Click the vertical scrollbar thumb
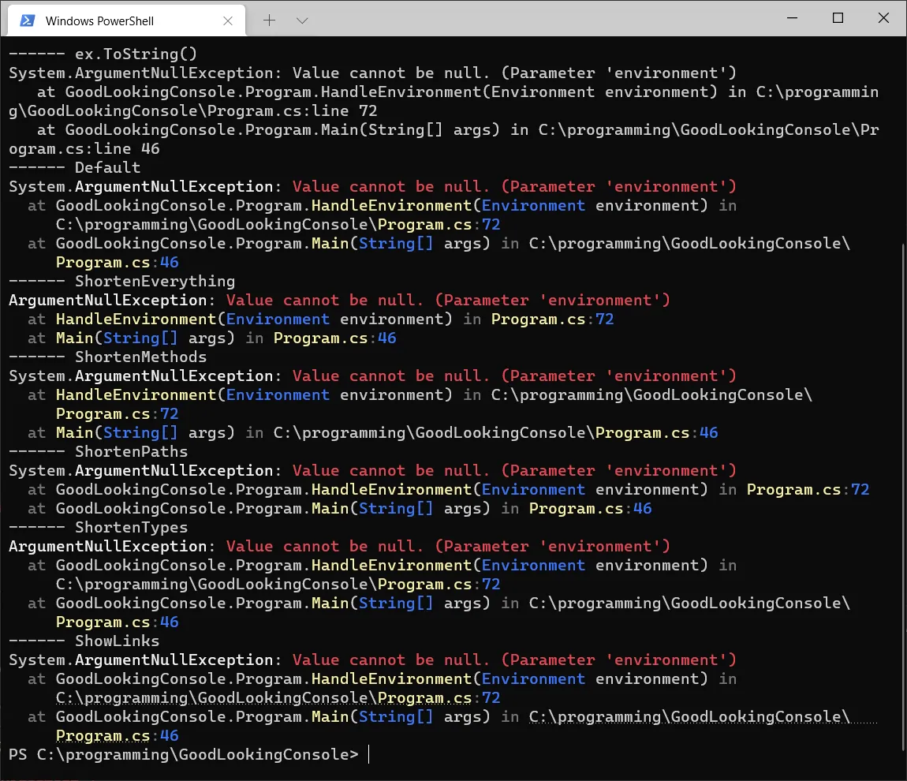Image resolution: width=907 pixels, height=781 pixels. [x=901, y=497]
